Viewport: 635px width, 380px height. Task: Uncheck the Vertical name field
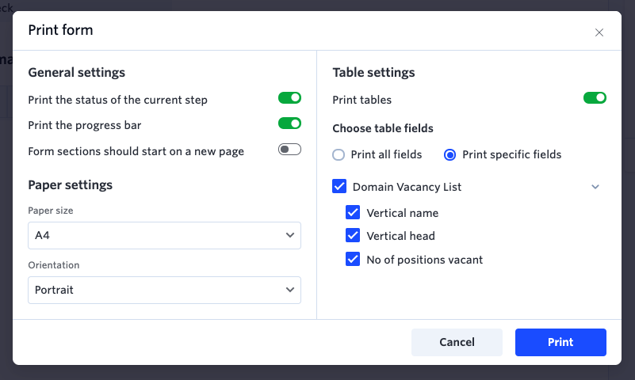point(353,212)
